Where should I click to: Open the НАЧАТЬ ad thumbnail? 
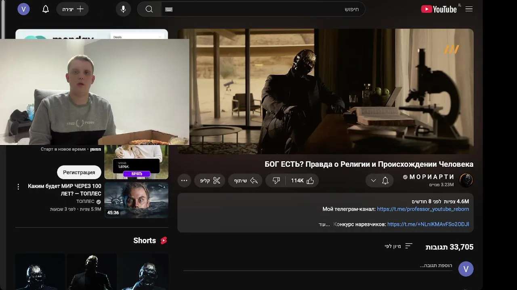click(137, 162)
